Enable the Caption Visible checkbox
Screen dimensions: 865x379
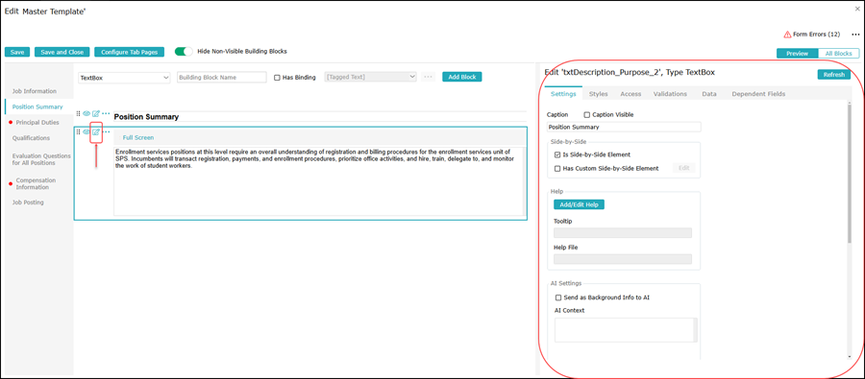[x=587, y=115]
